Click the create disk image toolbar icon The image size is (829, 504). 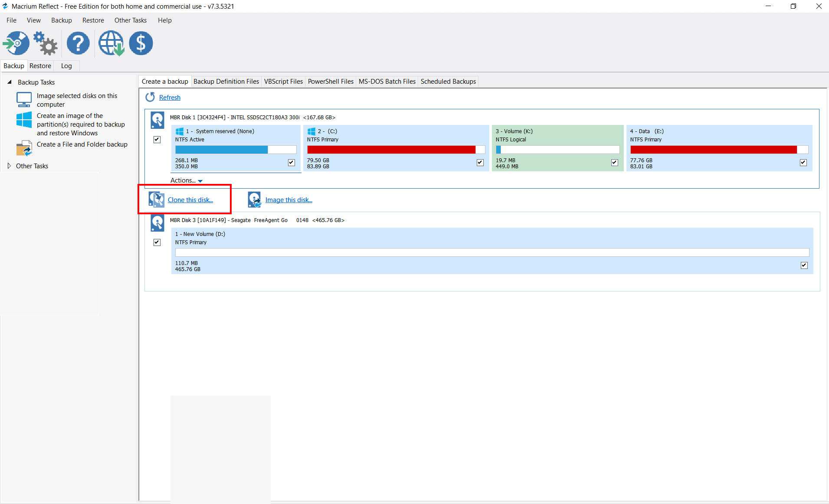[16, 43]
